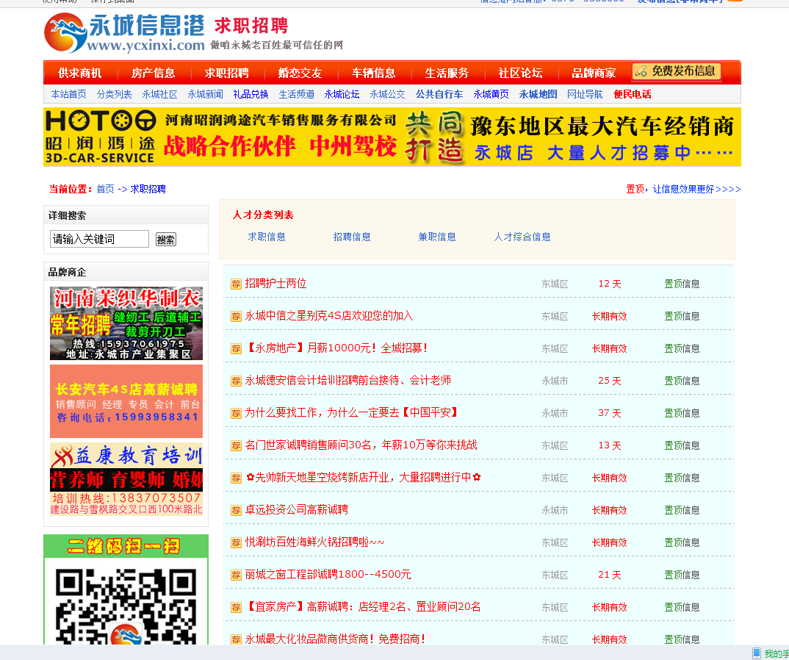The image size is (789, 660).
Task: Click 永城市 in the 卓远投资公司 row
Action: click(555, 510)
